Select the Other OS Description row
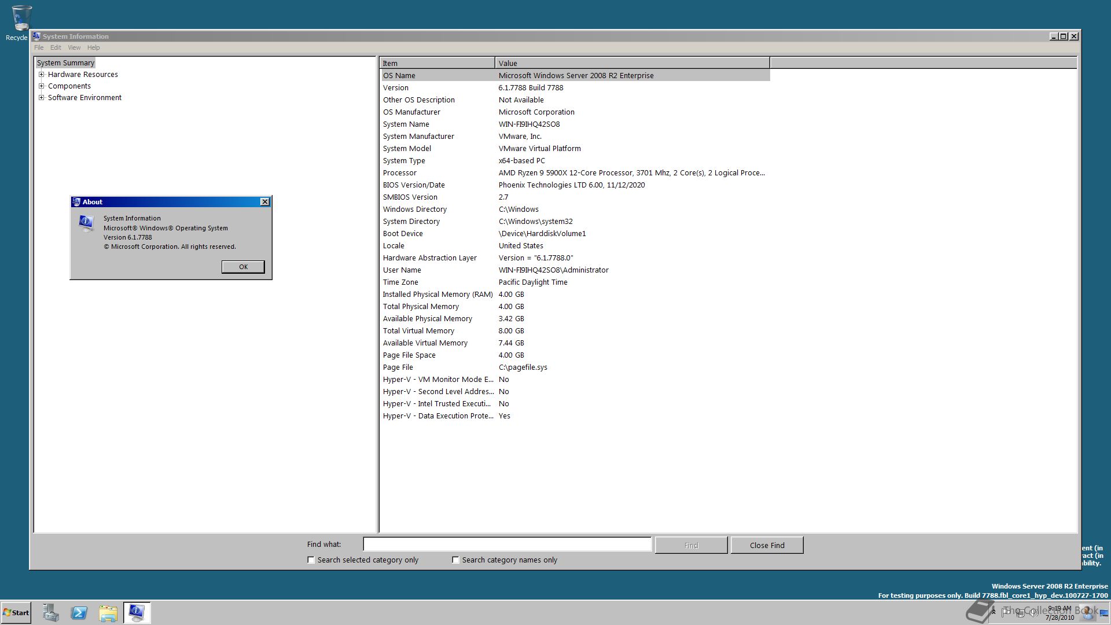This screenshot has height=625, width=1111. tap(575, 100)
